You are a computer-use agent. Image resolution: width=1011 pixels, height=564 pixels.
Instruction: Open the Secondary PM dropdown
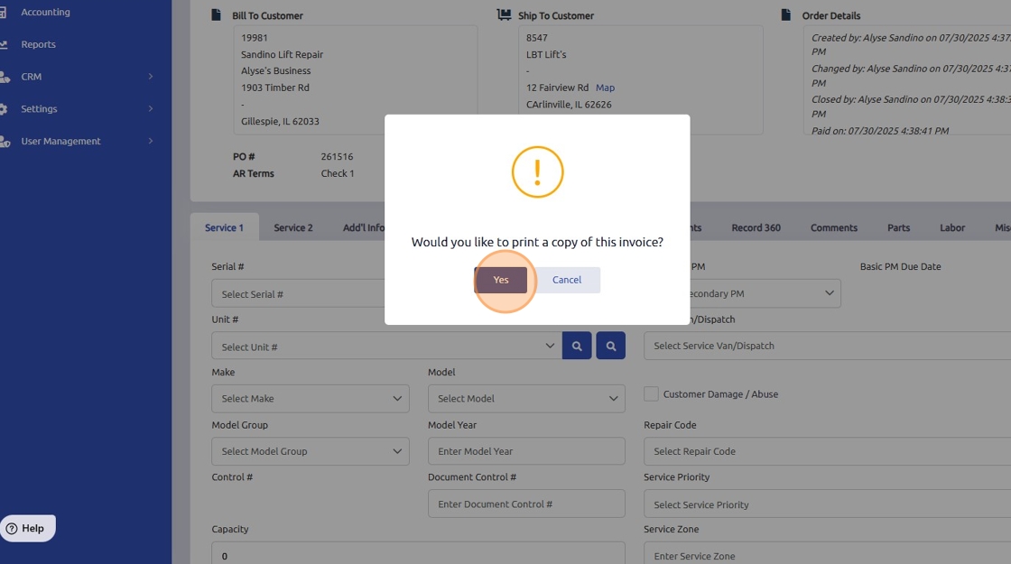(765, 293)
